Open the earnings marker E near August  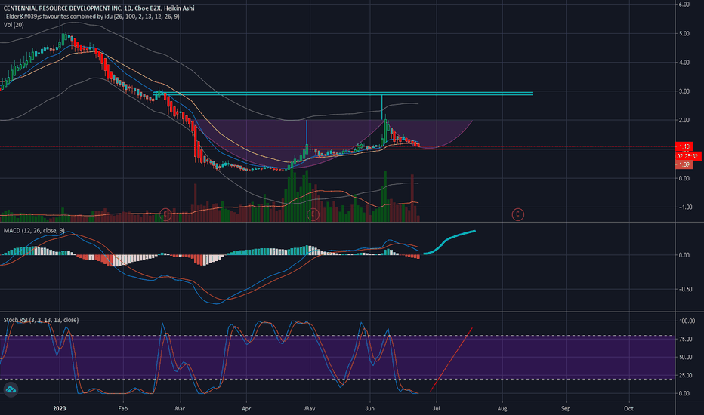(517, 214)
